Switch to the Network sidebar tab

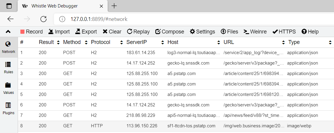9,47
